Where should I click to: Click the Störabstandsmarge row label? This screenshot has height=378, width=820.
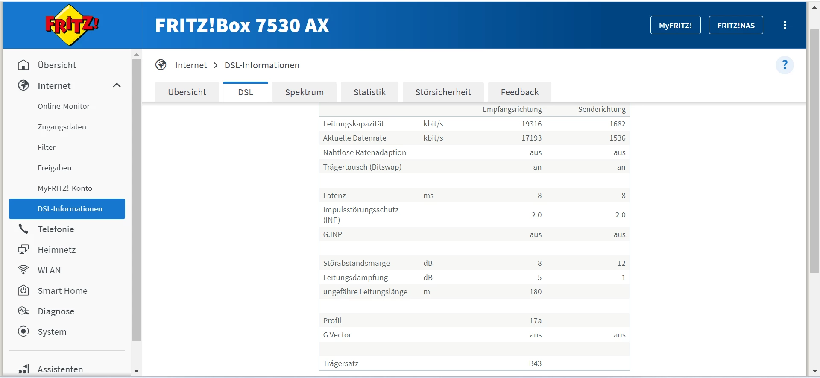coord(356,263)
